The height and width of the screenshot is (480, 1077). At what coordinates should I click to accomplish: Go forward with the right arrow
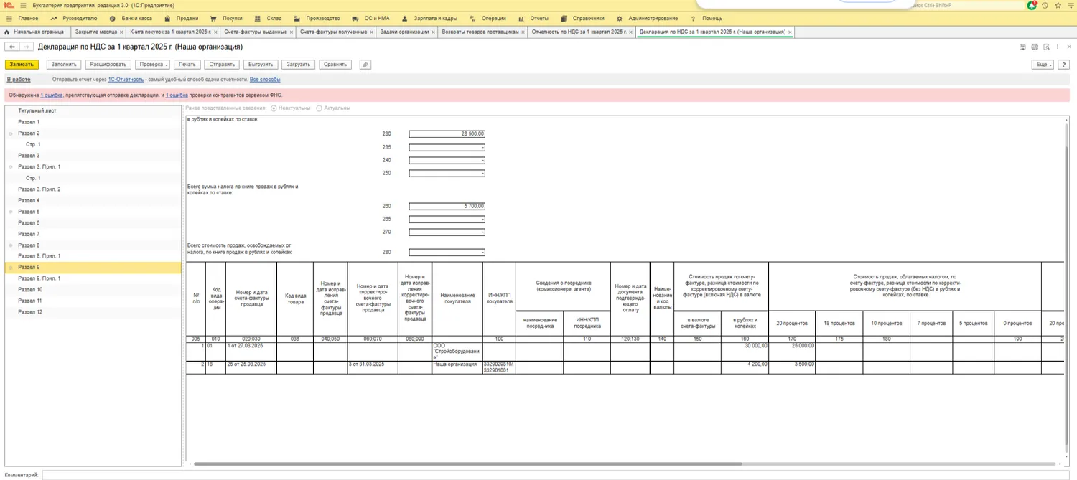tap(26, 47)
